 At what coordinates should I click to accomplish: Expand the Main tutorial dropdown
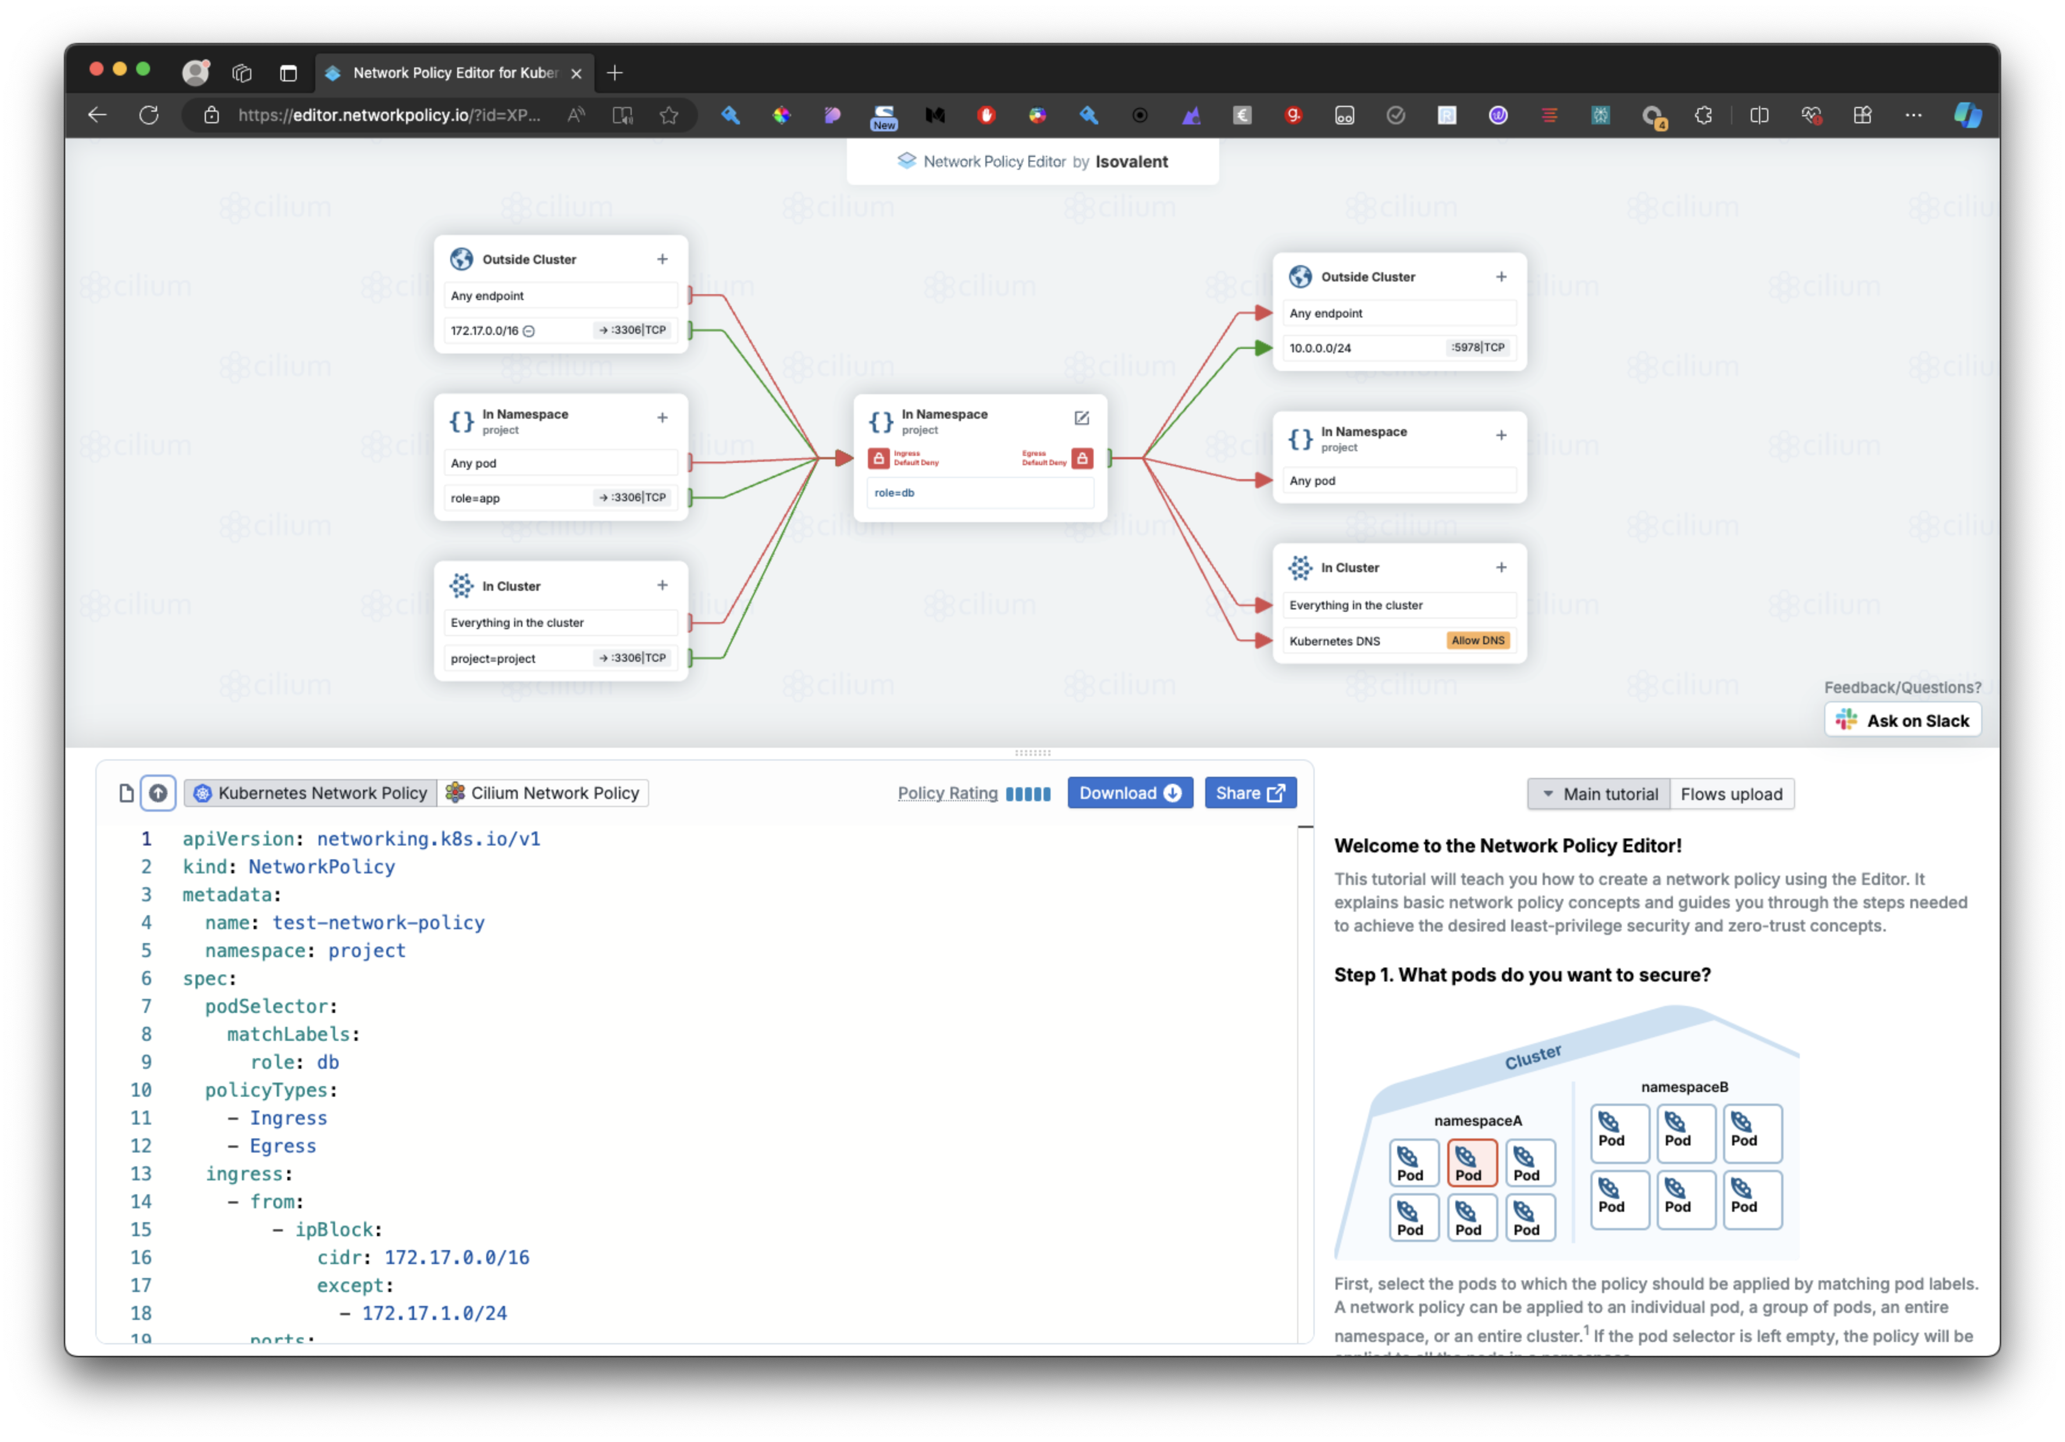click(x=1599, y=794)
